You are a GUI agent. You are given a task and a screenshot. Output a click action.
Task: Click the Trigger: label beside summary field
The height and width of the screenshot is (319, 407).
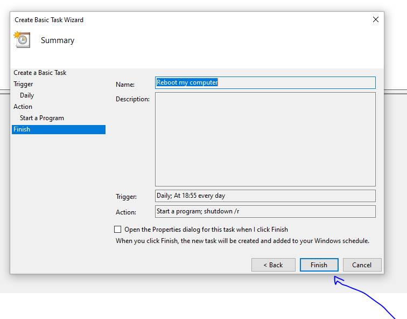click(126, 197)
